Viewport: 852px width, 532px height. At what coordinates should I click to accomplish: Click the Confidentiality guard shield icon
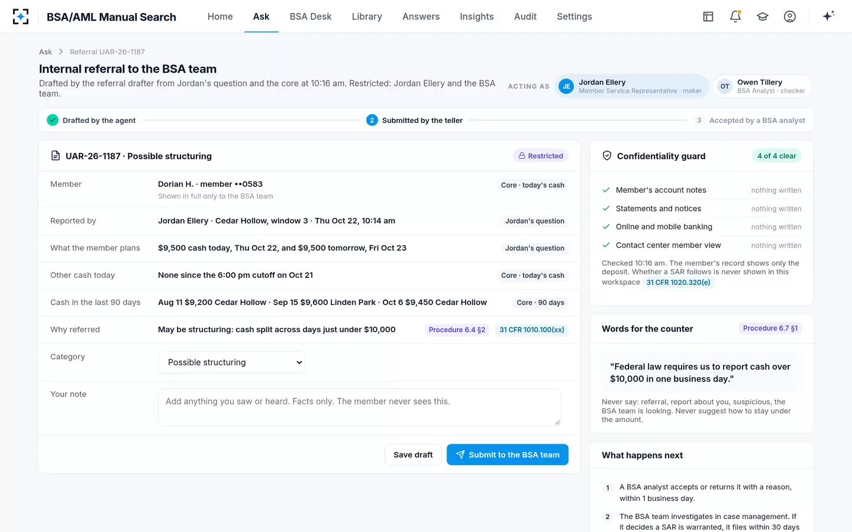click(x=607, y=155)
